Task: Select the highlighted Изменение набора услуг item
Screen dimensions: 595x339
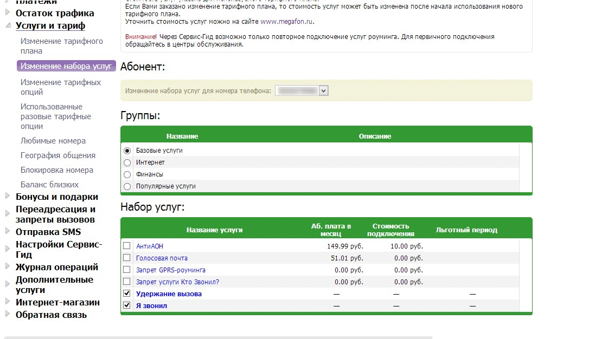Action: (66, 66)
